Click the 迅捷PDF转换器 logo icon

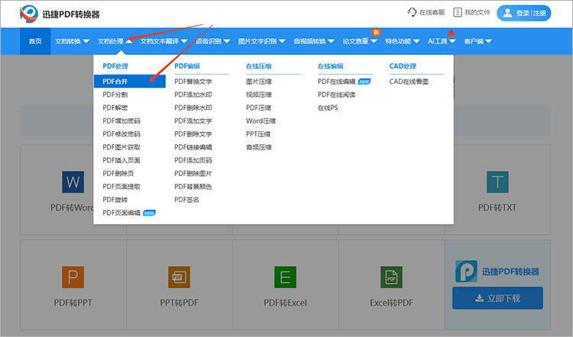(29, 14)
